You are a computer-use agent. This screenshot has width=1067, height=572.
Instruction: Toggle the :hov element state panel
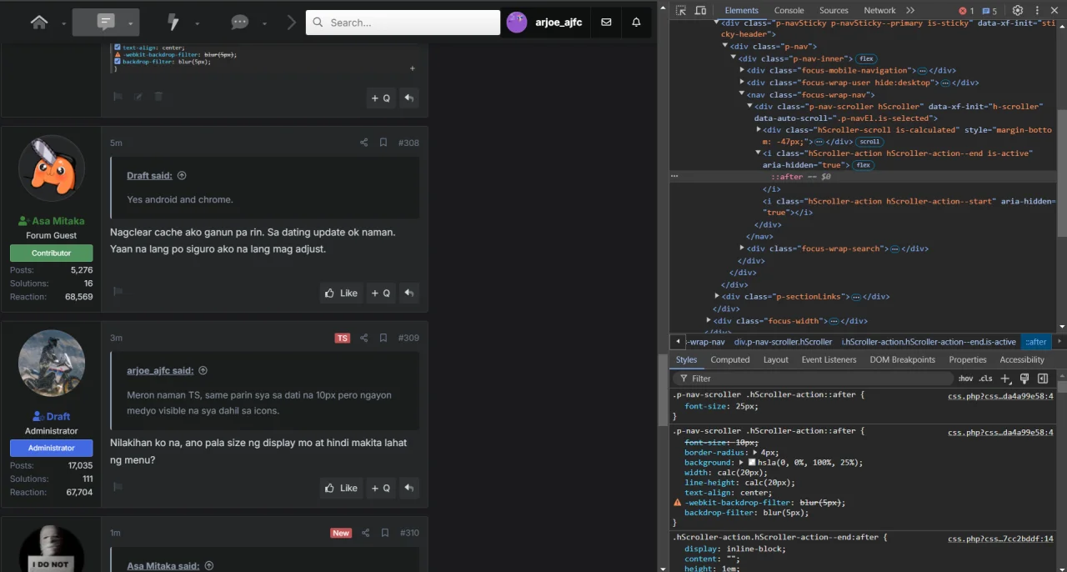tap(965, 379)
